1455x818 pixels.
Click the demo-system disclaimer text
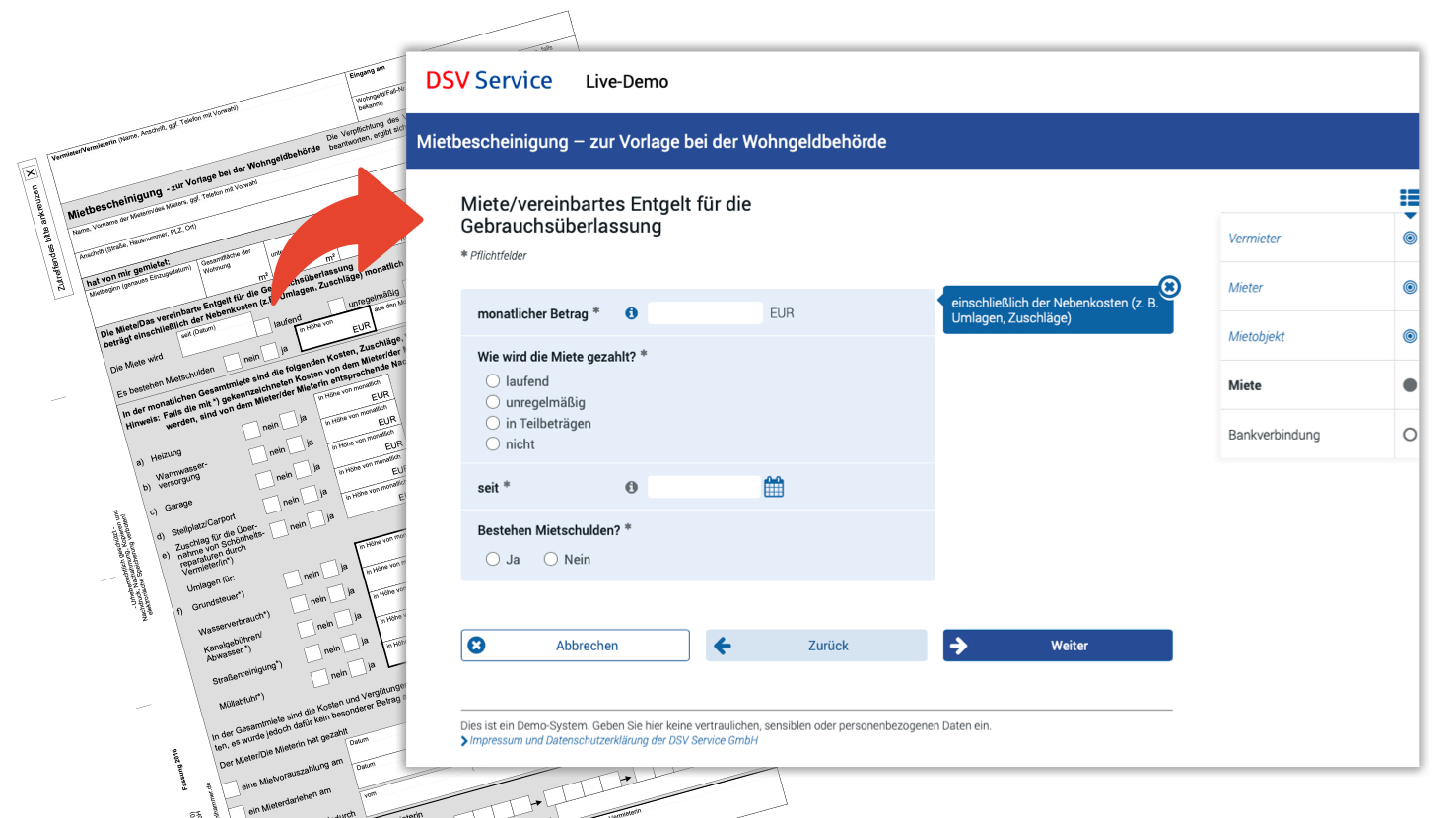click(x=726, y=726)
